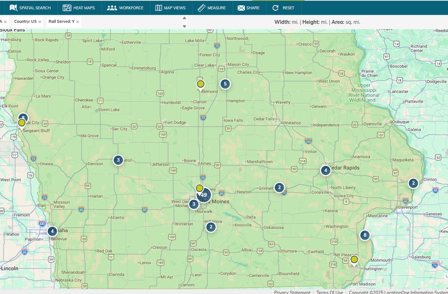Open the Privacy Statement link
Image resolution: width=448 pixels, height=294 pixels.
(292, 292)
